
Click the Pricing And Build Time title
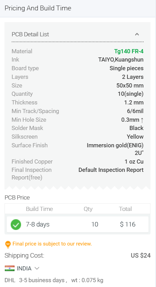[38, 8]
